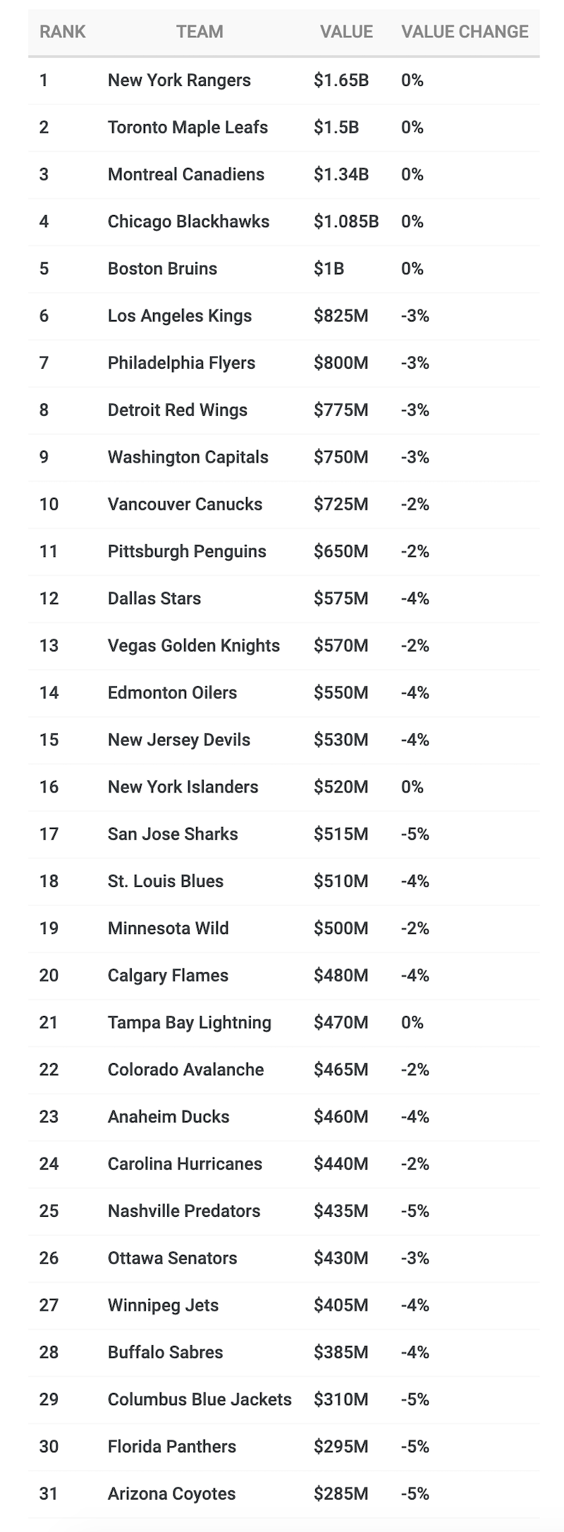Select Montreal Canadiens team cell

click(185, 175)
